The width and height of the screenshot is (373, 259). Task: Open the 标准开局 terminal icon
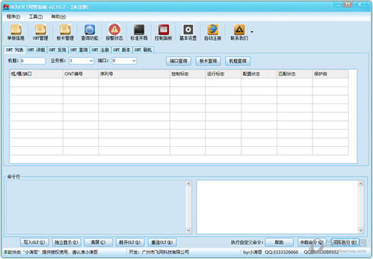coord(139,32)
